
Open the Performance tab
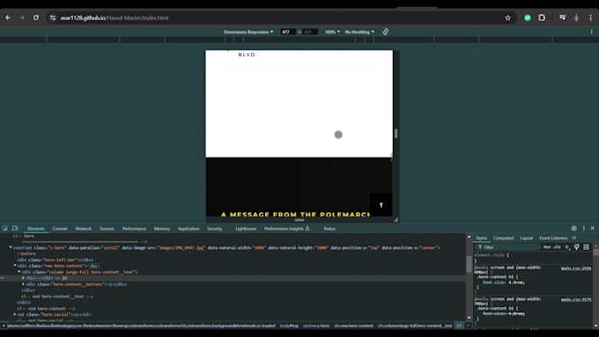[134, 229]
